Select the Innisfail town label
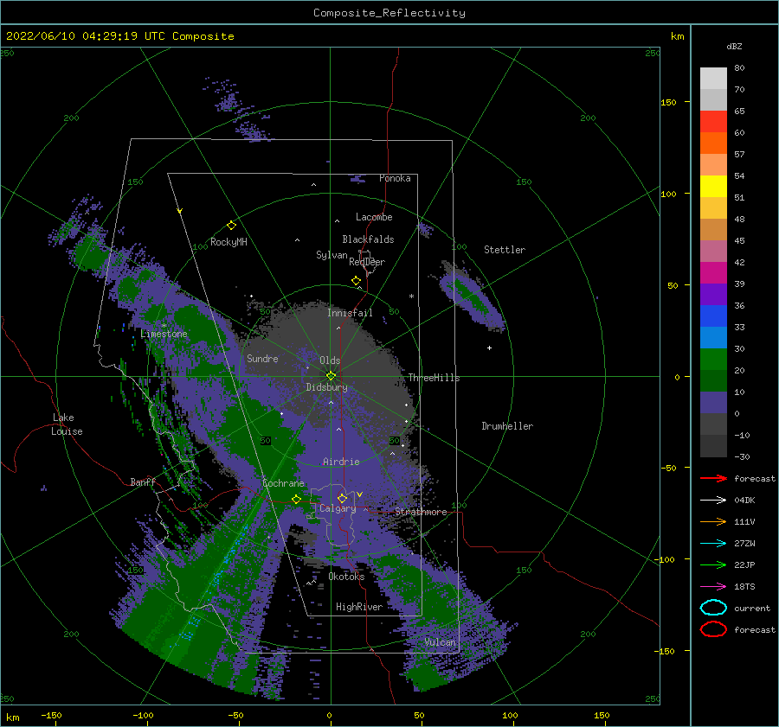Image resolution: width=779 pixels, height=727 pixels. (350, 313)
